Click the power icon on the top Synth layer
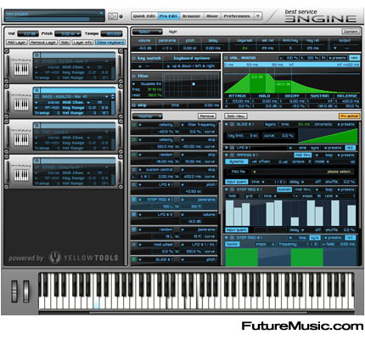Viewport: 365px width, 340px height. (x=36, y=55)
